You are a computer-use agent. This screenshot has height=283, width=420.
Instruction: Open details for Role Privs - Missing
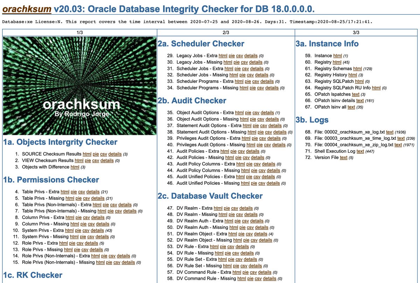coord(96,249)
